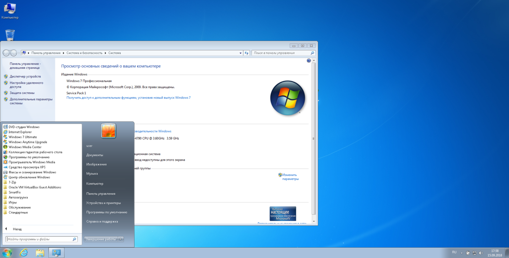The height and width of the screenshot is (258, 509).
Task: Select Панель управления in the address breadcrumb
Action: (46, 53)
